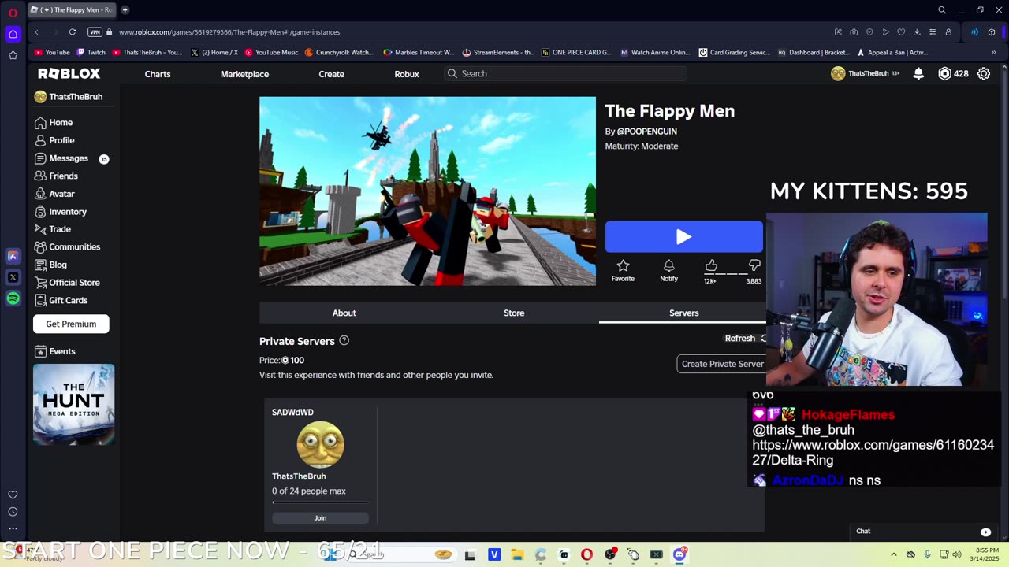Open Discord from the taskbar
The image size is (1009, 567).
(x=679, y=554)
